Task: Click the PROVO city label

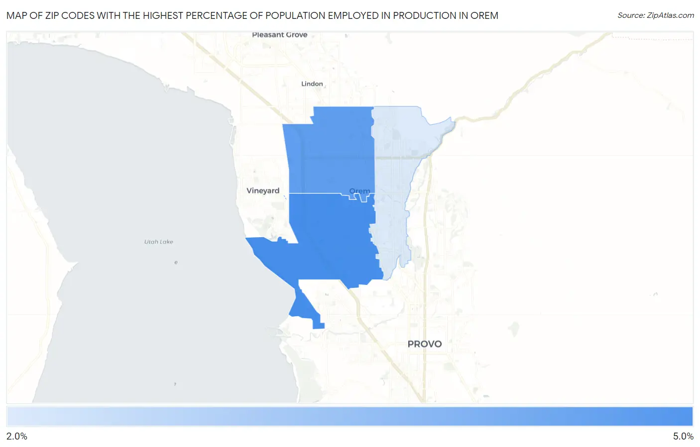Action: click(x=425, y=344)
